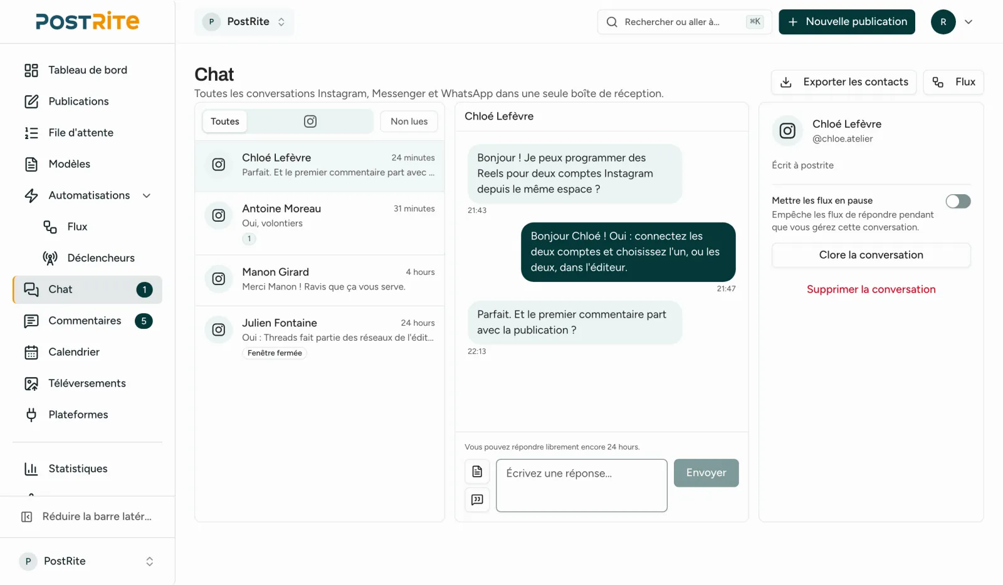1003x585 pixels.
Task: Open Plateformes page
Action: pos(87,415)
